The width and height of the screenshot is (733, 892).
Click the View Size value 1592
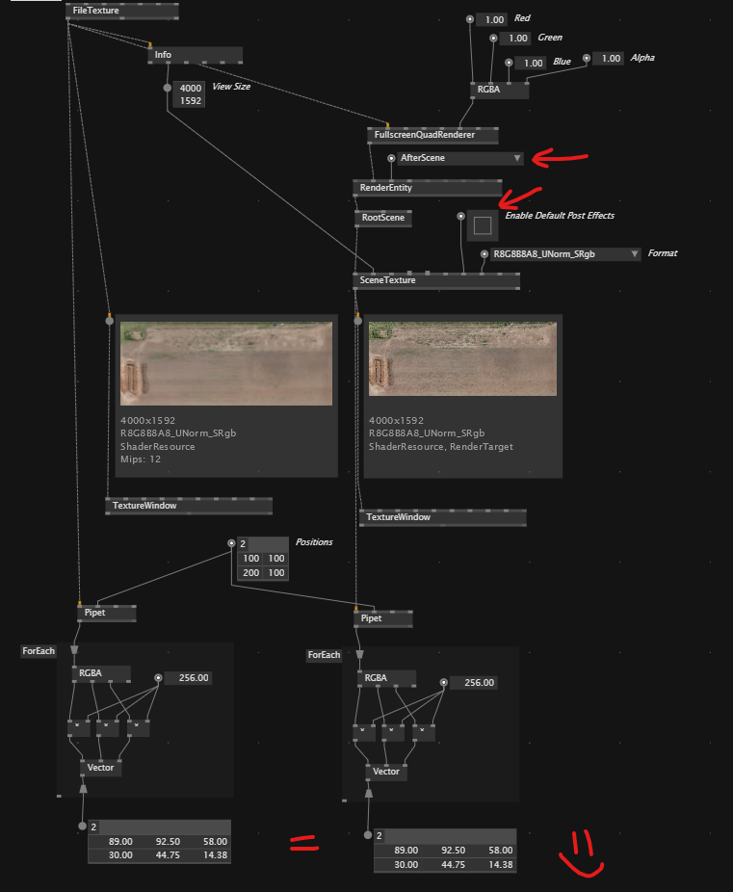(191, 100)
